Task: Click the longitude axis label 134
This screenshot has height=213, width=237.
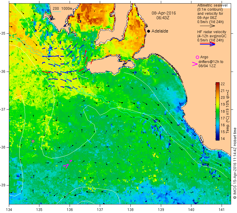Action: point(9,209)
